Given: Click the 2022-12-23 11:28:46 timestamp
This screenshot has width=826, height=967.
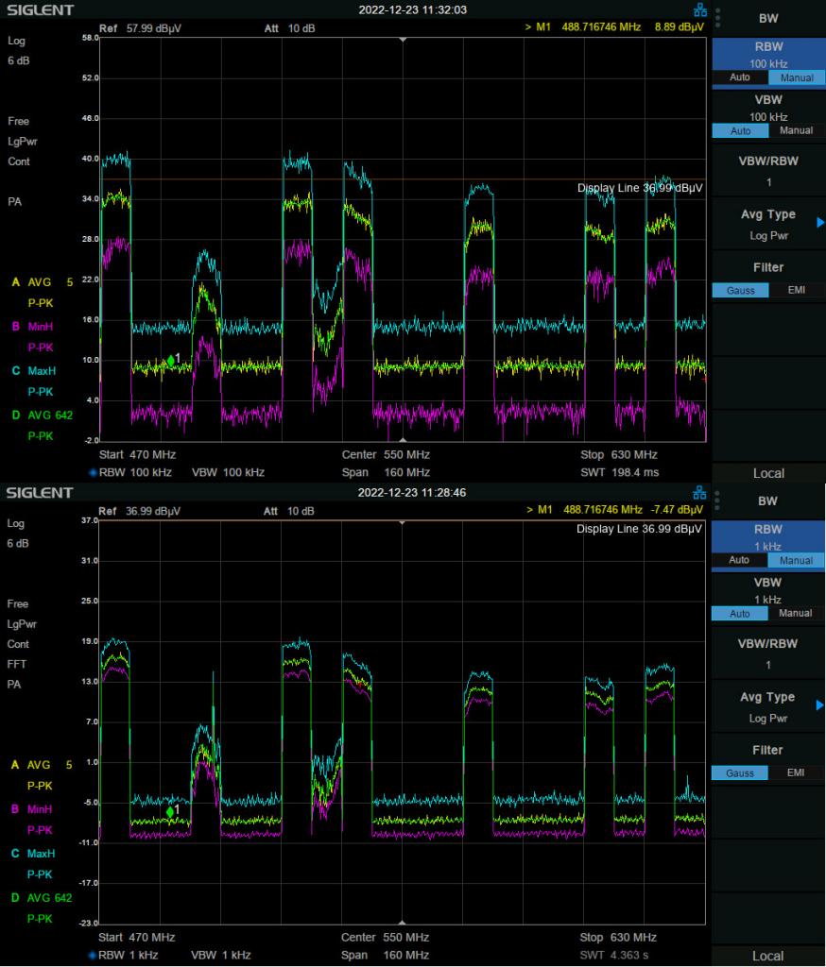Looking at the screenshot, I should (412, 493).
